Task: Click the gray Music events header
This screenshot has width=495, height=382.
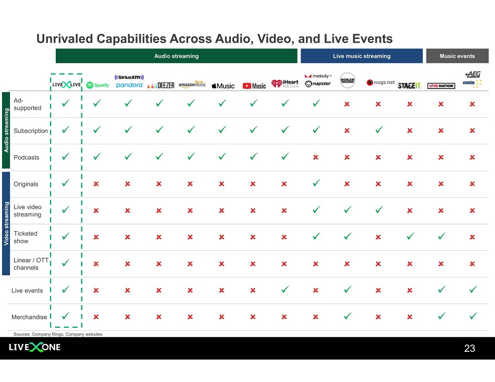Action: pyautogui.click(x=457, y=56)
